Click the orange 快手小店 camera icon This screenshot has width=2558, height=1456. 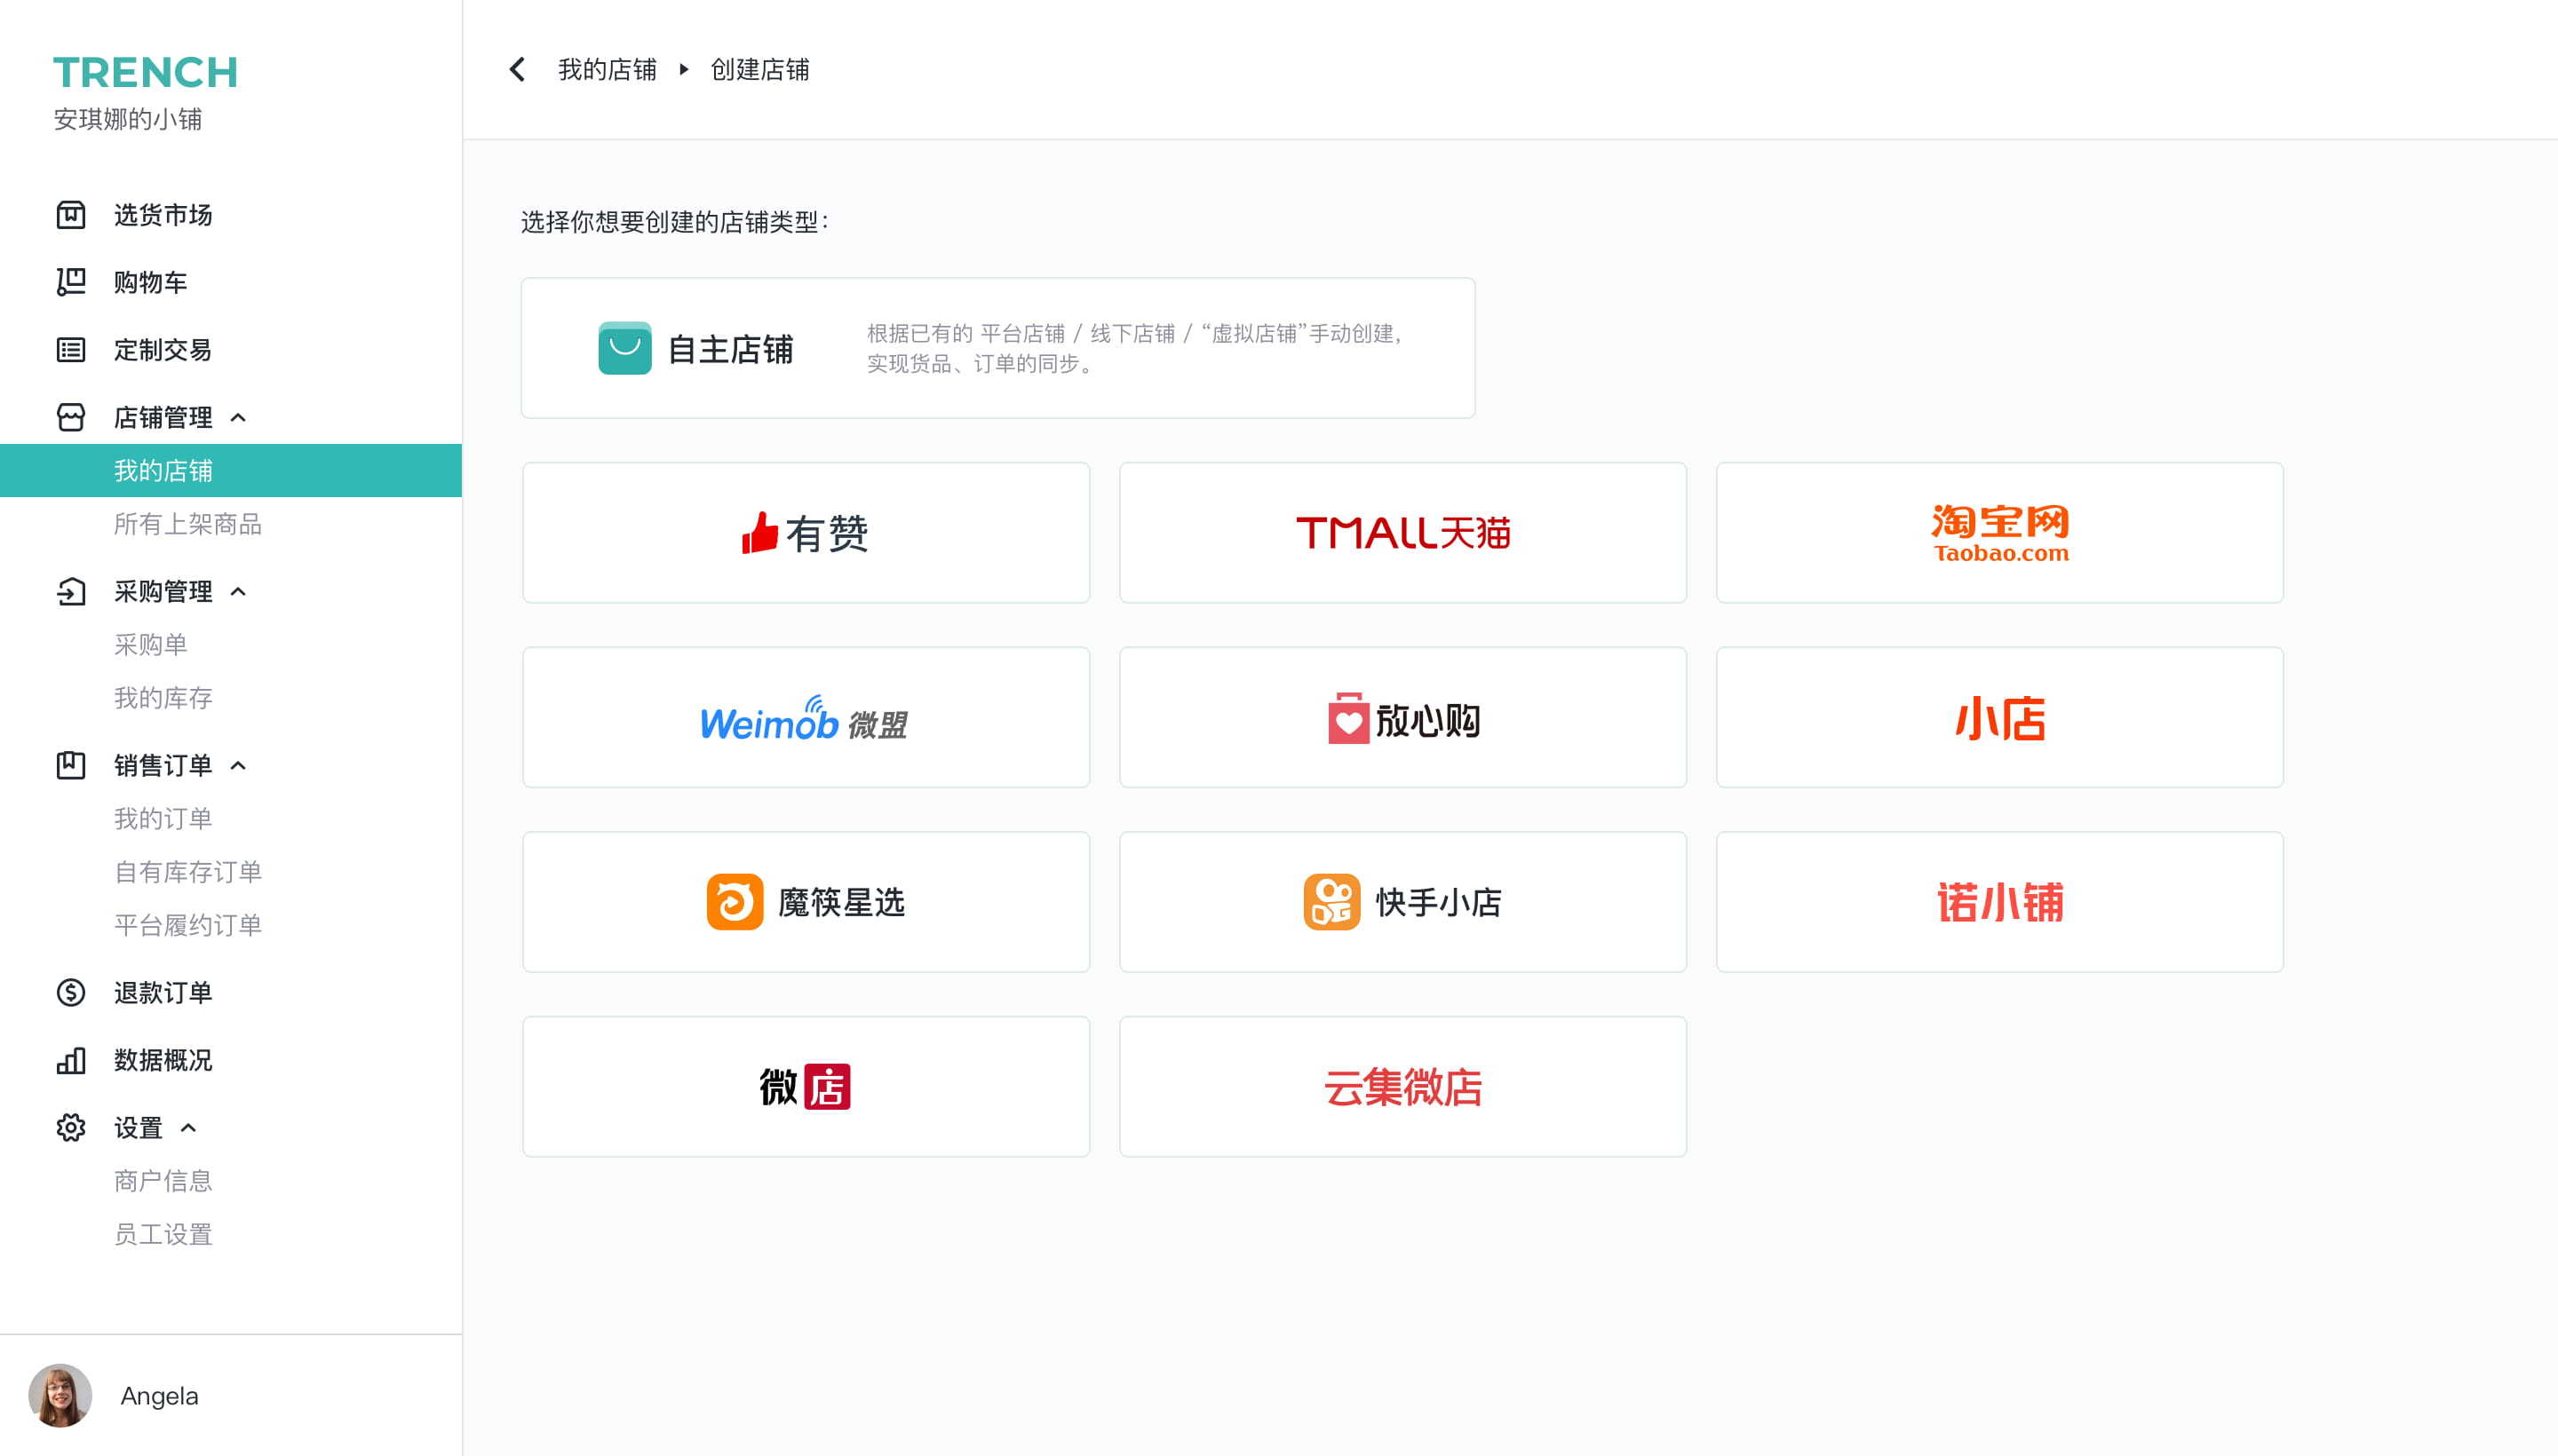pyautogui.click(x=1331, y=902)
